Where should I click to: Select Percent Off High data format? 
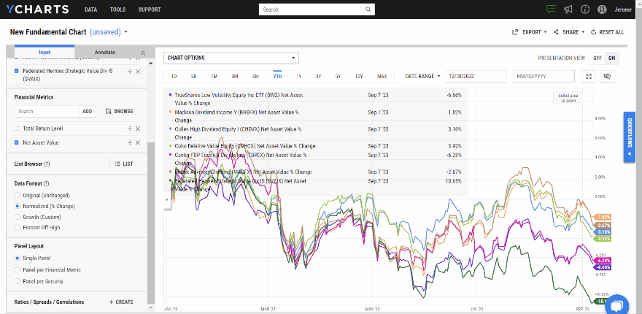18,228
